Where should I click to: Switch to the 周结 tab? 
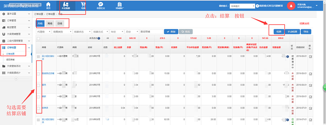point(50,24)
